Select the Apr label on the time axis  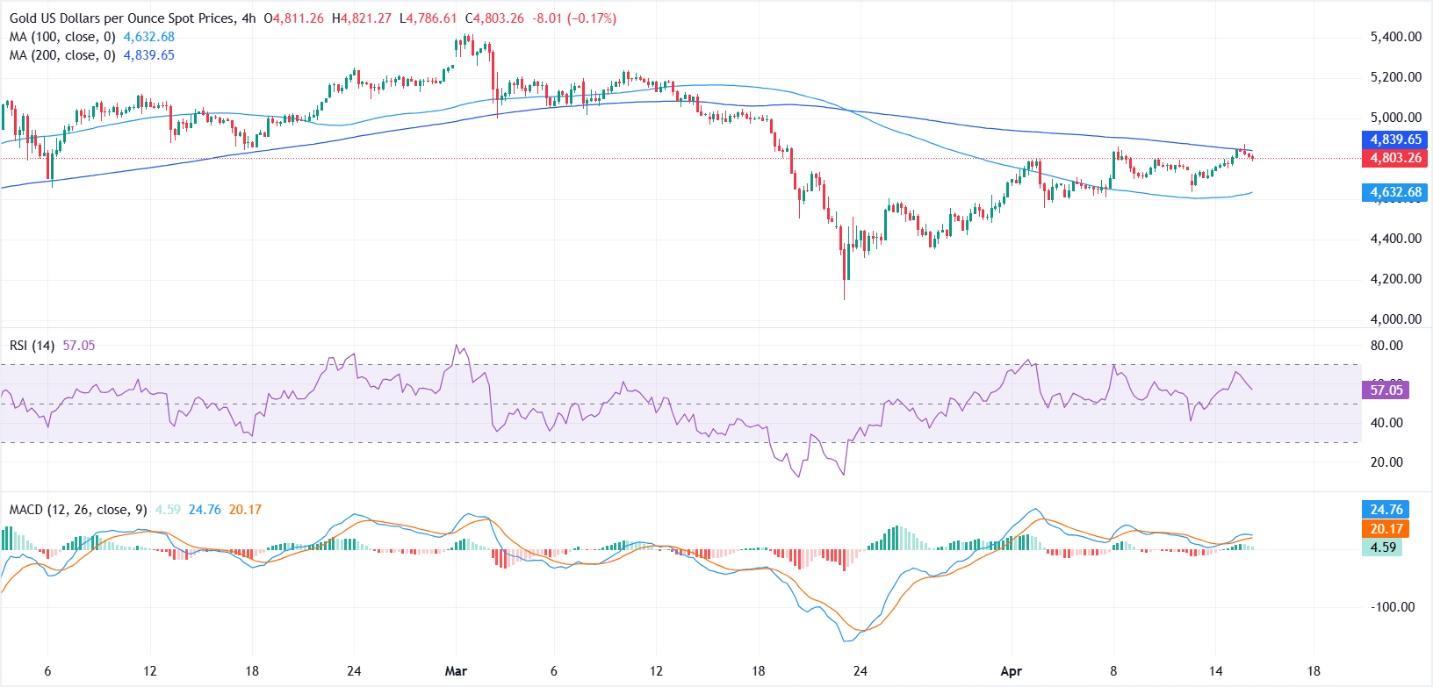(1011, 671)
